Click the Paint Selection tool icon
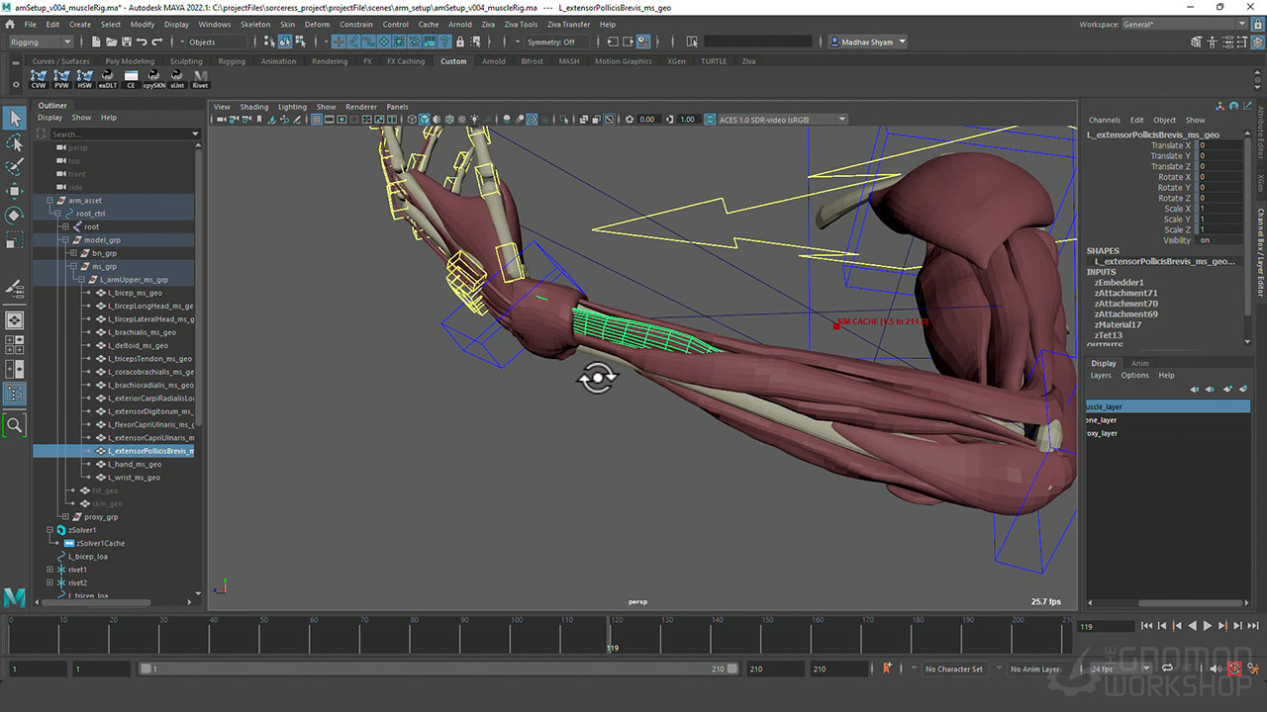This screenshot has height=712, width=1267. click(x=15, y=167)
